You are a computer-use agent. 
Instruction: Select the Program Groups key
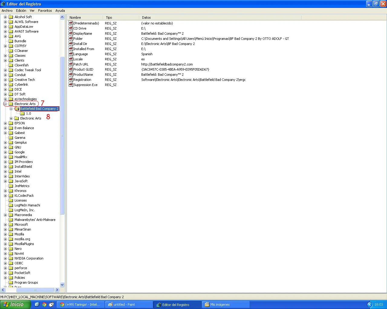pyautogui.click(x=26, y=282)
